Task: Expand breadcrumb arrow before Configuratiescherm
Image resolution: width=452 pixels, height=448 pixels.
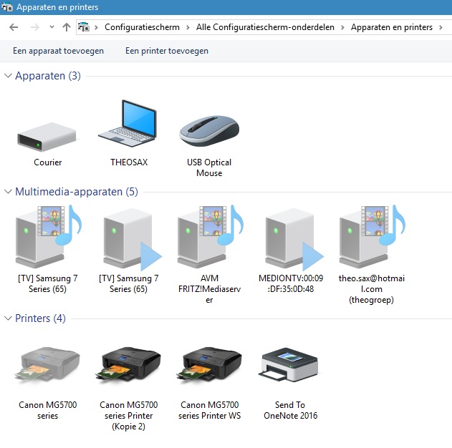Action: [x=97, y=27]
